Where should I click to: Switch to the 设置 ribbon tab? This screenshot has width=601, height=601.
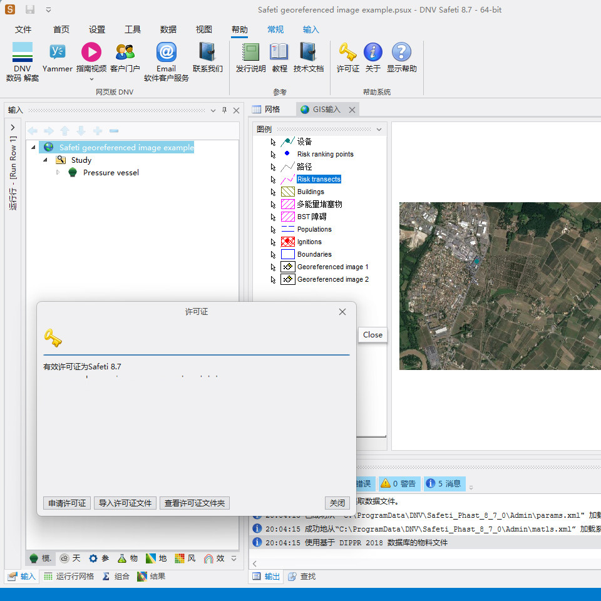click(96, 29)
